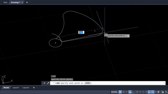Toggle dynamic input in status bar
Screen dimensions: 168x94
(x=130, y=92)
